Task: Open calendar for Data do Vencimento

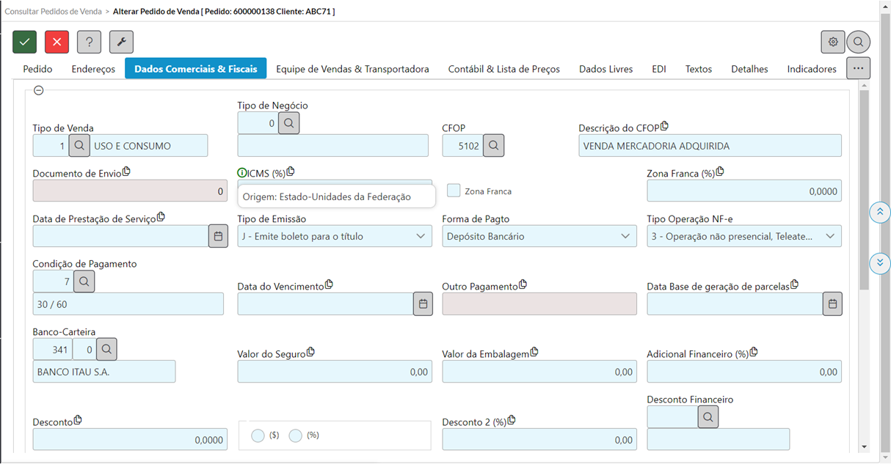Action: click(423, 303)
